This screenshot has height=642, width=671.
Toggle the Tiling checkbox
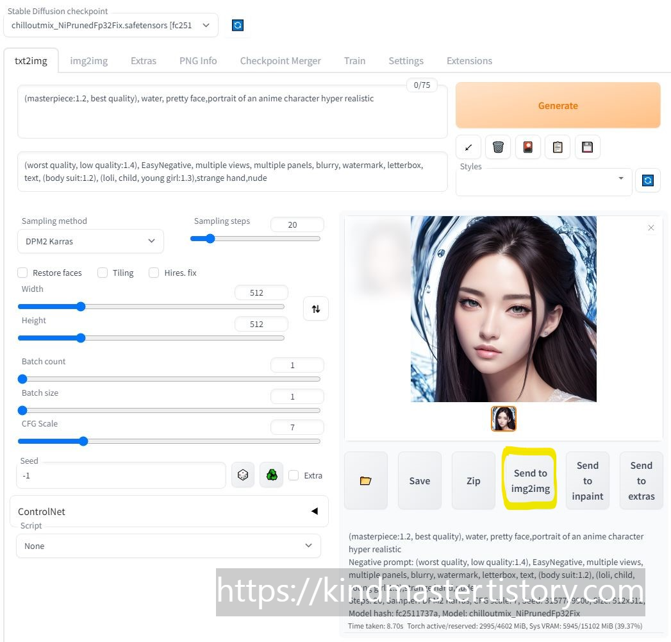click(x=103, y=273)
